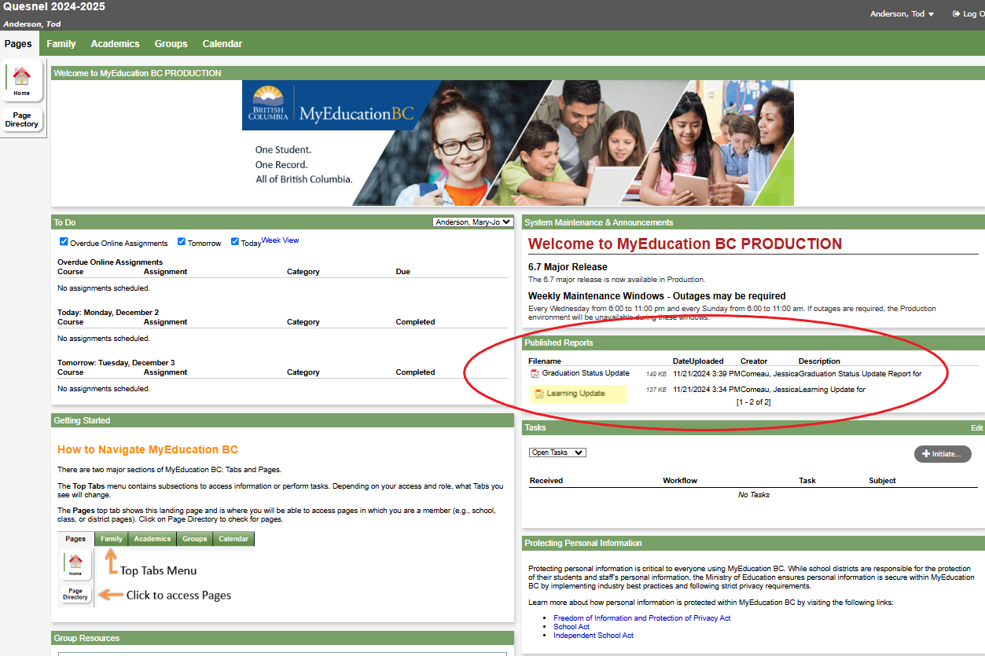Image resolution: width=985 pixels, height=656 pixels.
Task: Uncheck the Overdue Online Assignments checkbox
Action: 64,241
